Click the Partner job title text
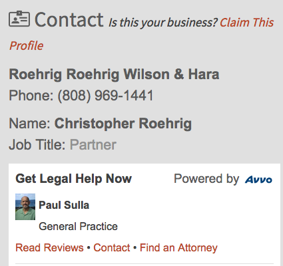The height and width of the screenshot is (266, 283). click(x=93, y=145)
